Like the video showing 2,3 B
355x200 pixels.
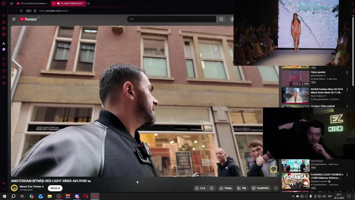200,188
